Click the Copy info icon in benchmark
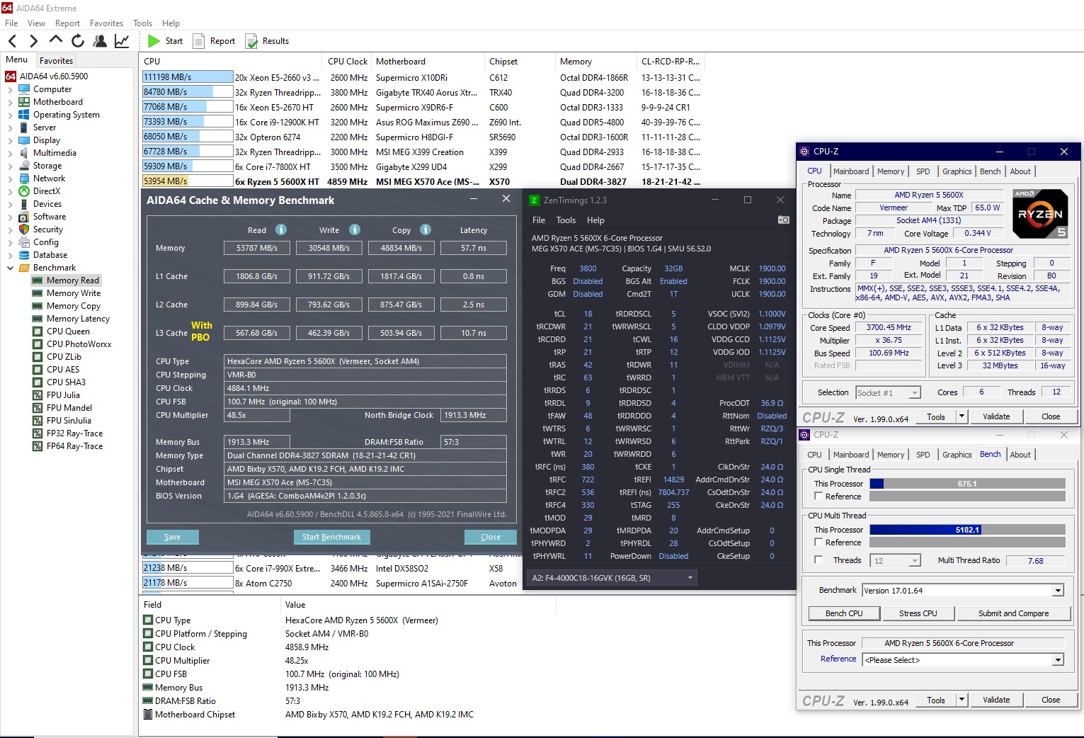The image size is (1084, 738). click(x=426, y=229)
